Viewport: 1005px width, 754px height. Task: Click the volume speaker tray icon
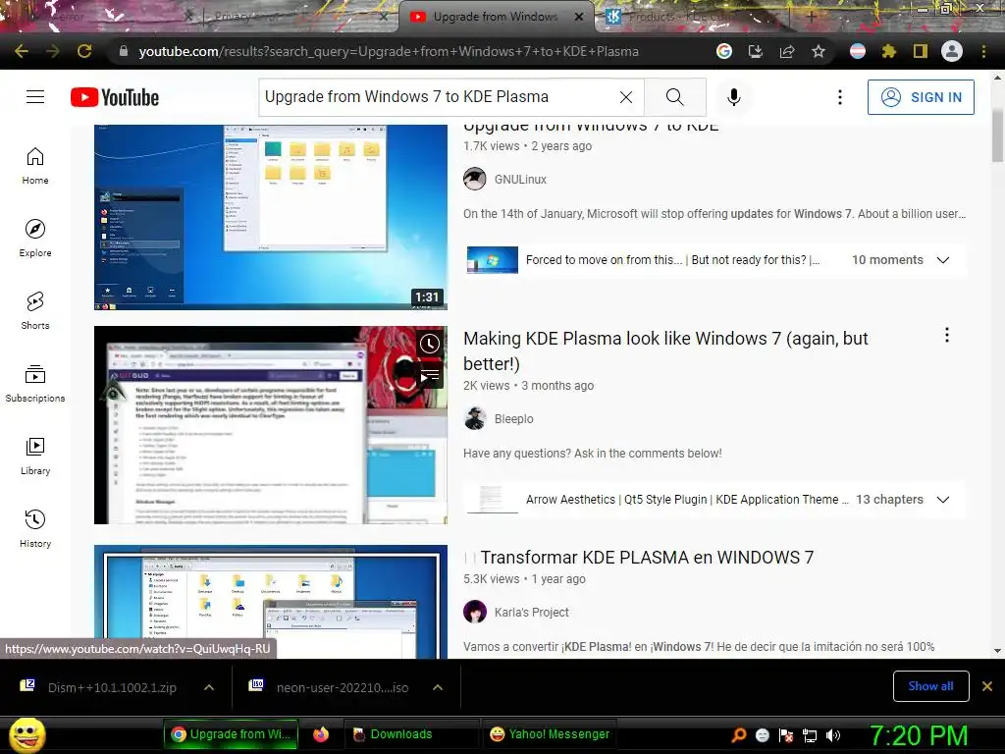pos(833,734)
